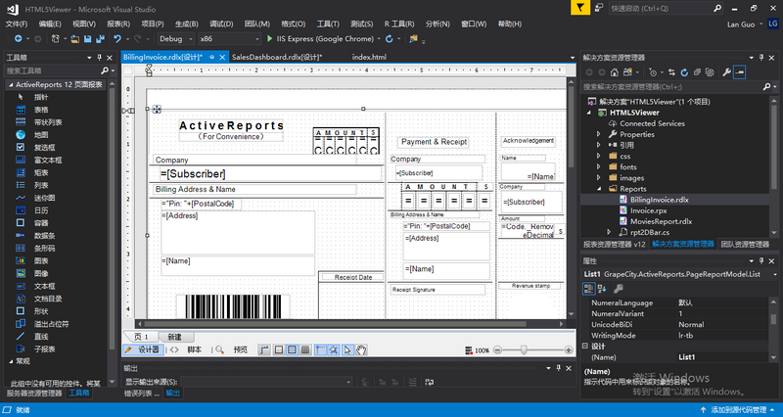Open Lan Guo account menu

point(745,23)
